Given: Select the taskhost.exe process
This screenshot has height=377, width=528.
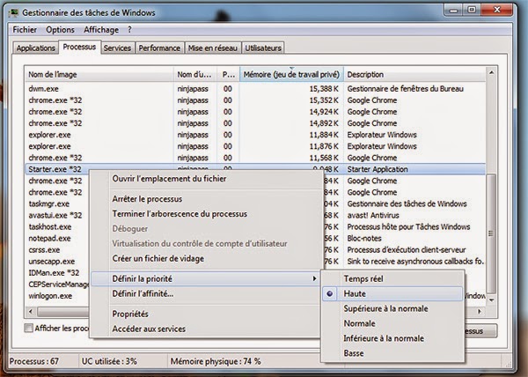Looking at the screenshot, I should pos(50,227).
